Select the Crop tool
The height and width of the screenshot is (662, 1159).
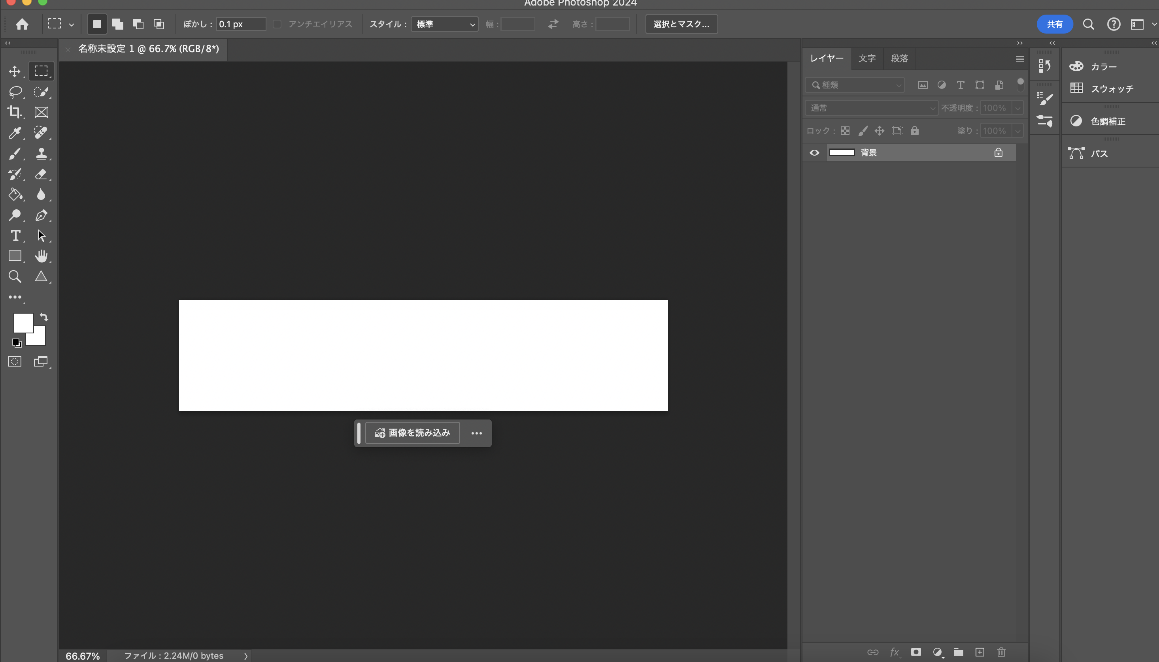coord(15,112)
